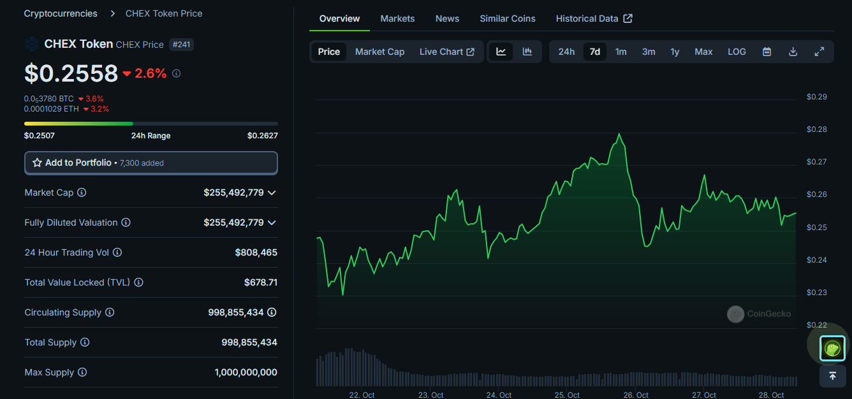The width and height of the screenshot is (852, 399).
Task: Switch chart timeframe to 1y
Action: (675, 51)
